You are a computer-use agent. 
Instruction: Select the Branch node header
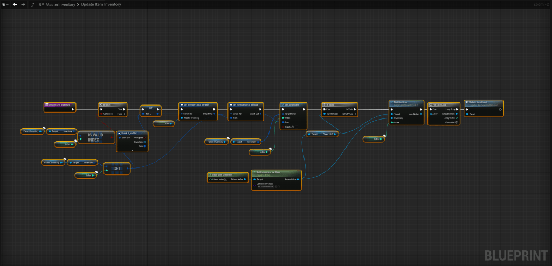(x=112, y=104)
